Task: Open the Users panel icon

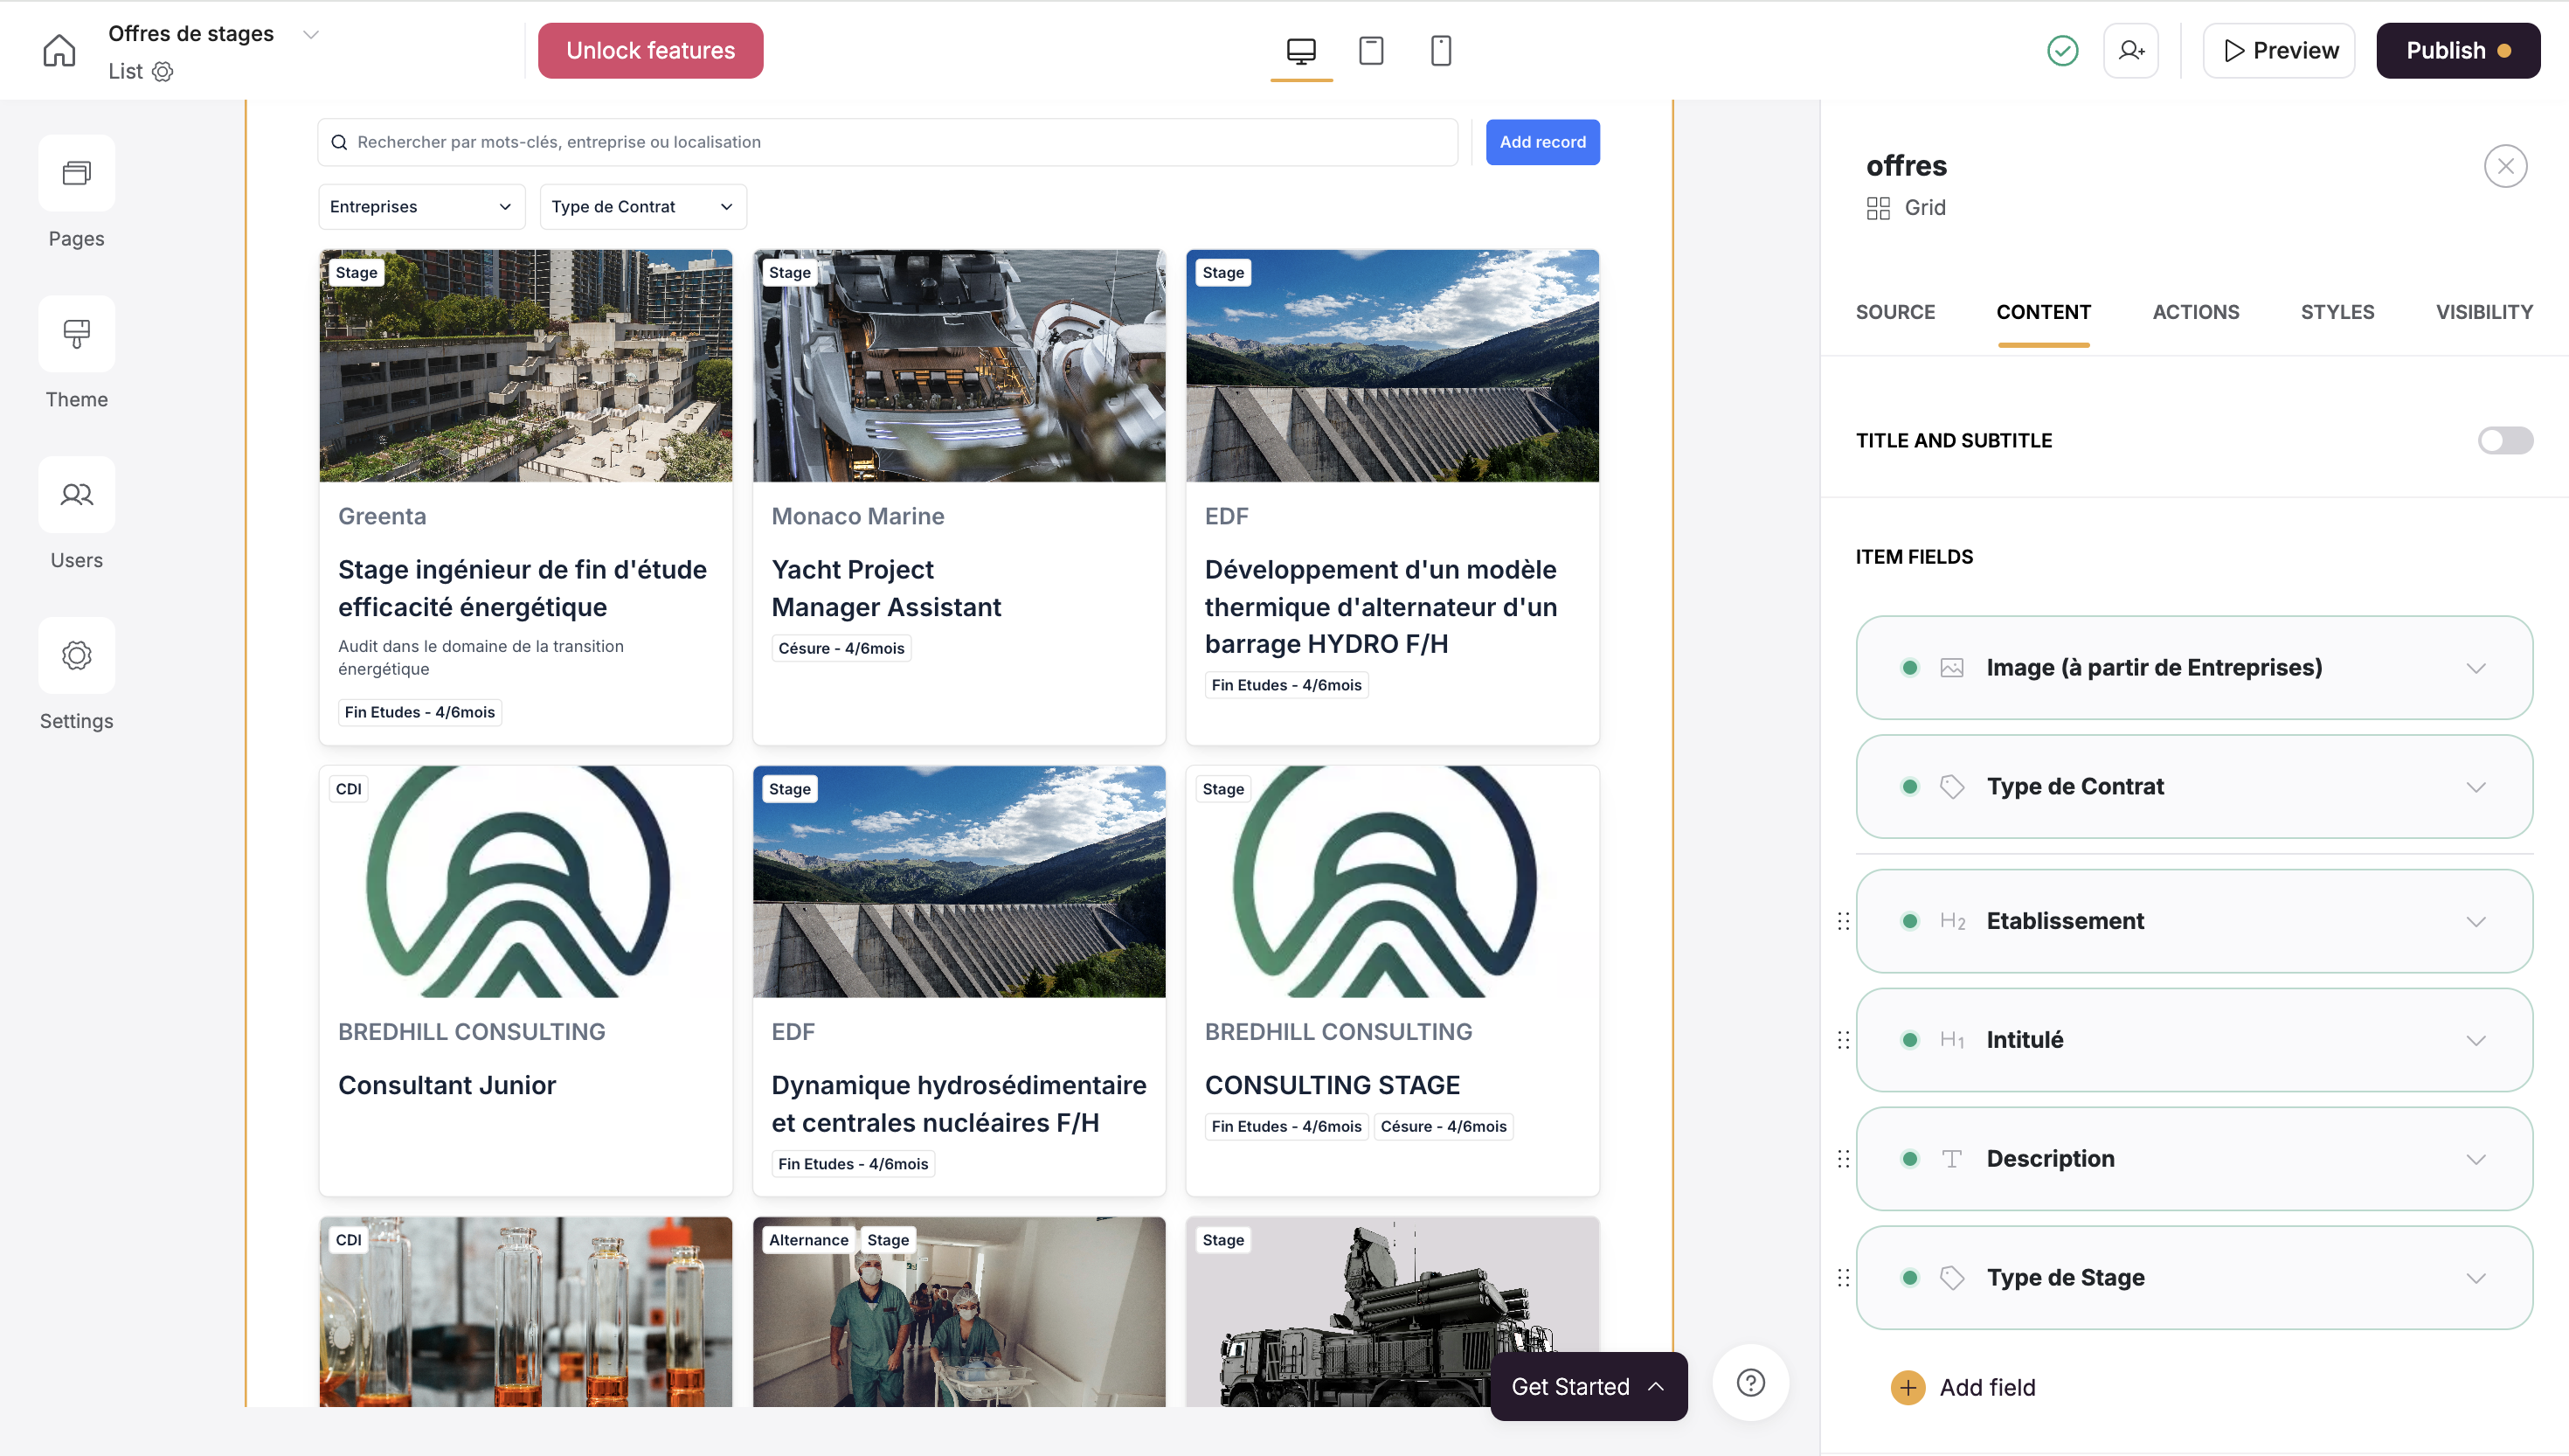Action: point(76,495)
